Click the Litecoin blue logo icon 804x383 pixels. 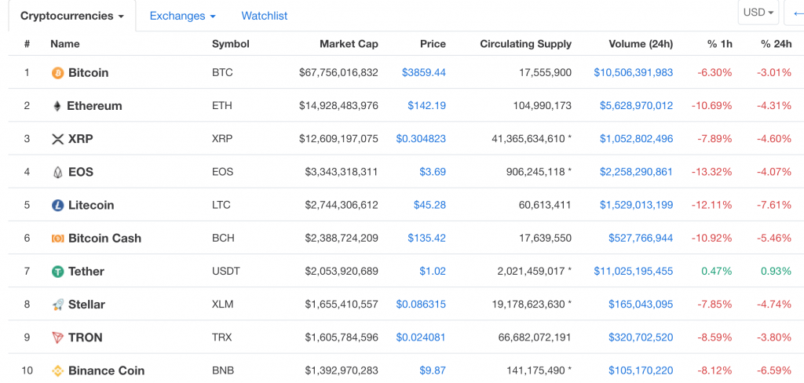tap(57, 205)
